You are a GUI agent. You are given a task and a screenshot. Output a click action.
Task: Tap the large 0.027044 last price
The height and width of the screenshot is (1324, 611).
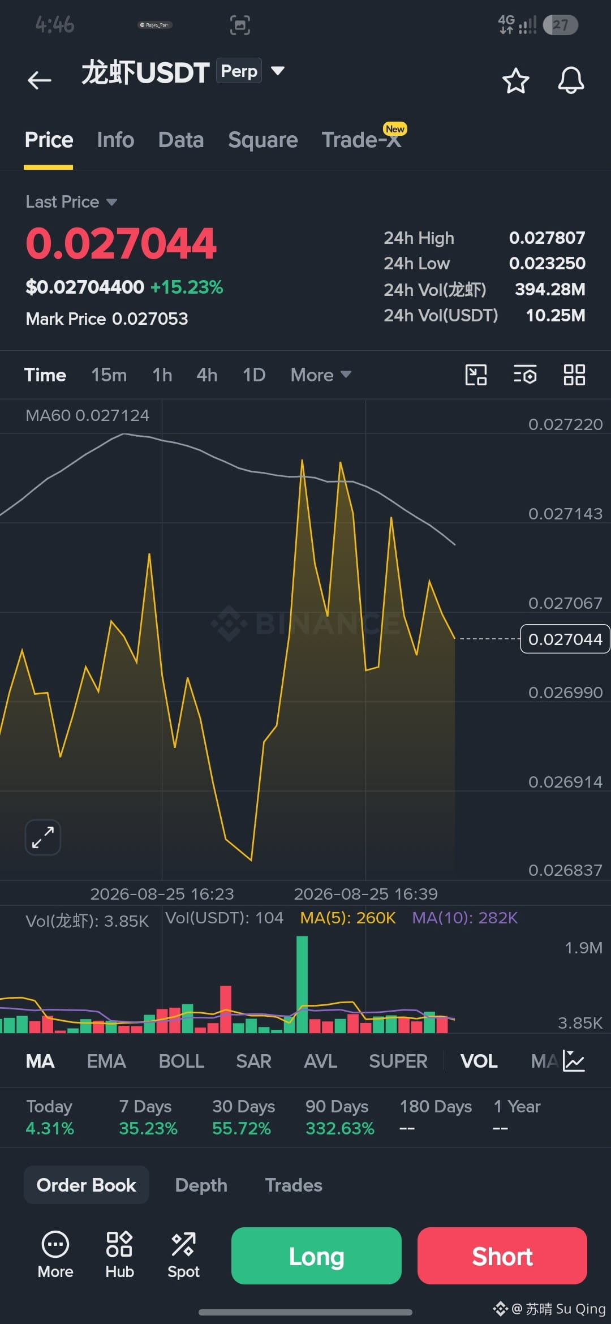121,243
